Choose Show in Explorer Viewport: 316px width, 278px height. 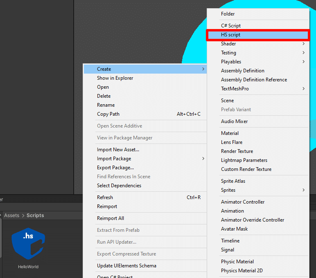145,78
